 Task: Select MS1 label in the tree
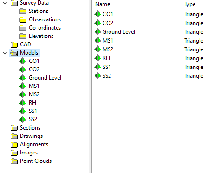pyautogui.click(x=34, y=86)
